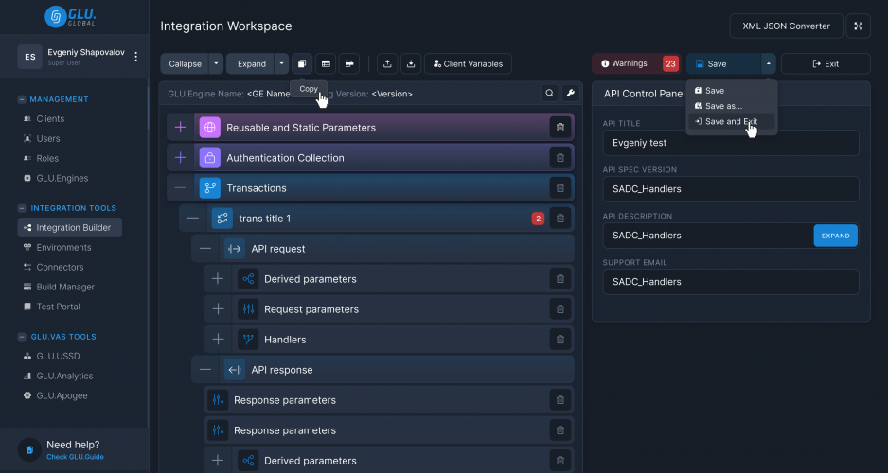The width and height of the screenshot is (888, 473).
Task: Collapse the GLU.VAS Tools sidebar section
Action: click(x=22, y=337)
